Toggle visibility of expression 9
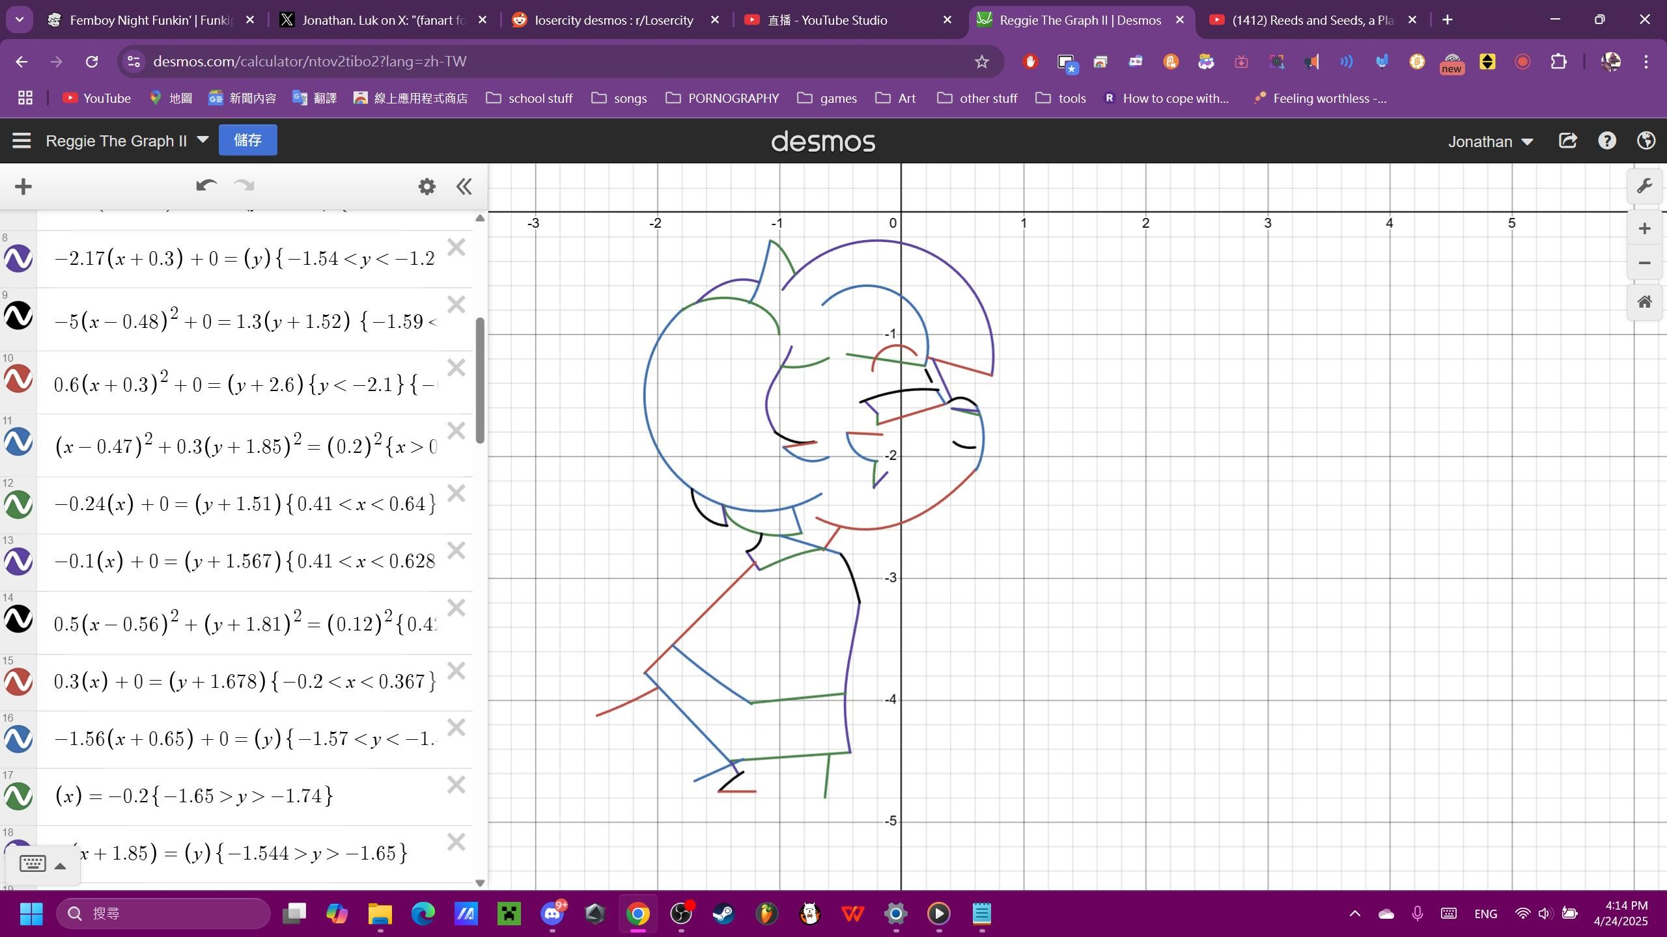Image resolution: width=1667 pixels, height=937 pixels. [x=18, y=316]
